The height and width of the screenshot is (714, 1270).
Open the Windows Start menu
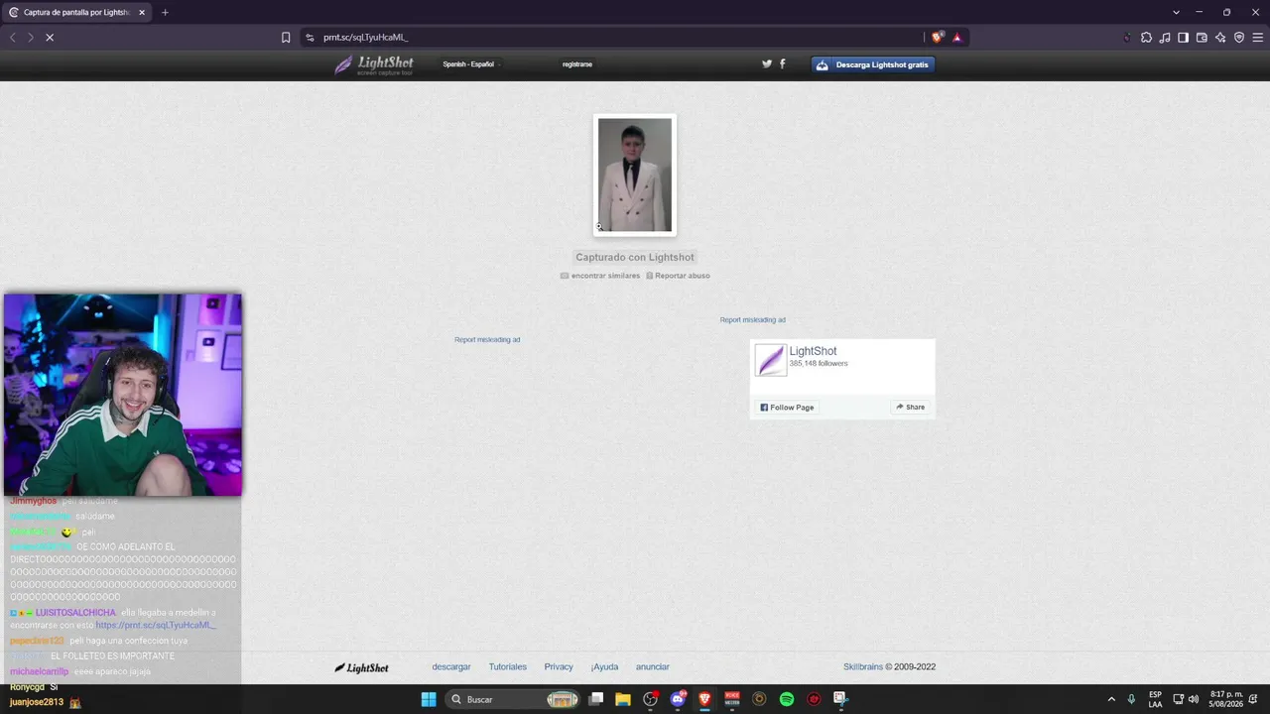pyautogui.click(x=429, y=699)
